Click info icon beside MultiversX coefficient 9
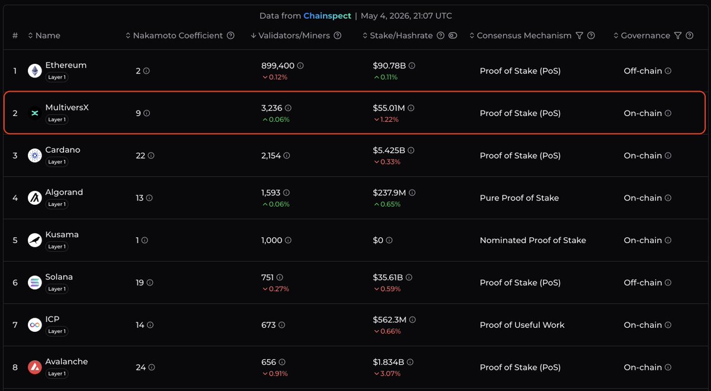711x391 pixels. (146, 113)
